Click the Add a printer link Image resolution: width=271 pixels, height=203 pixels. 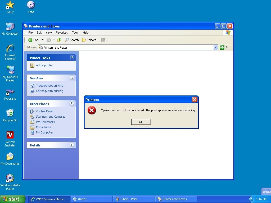pyautogui.click(x=44, y=65)
